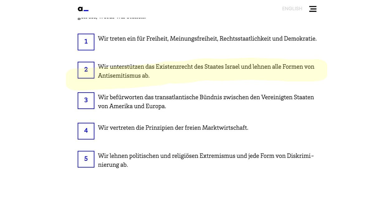Click the "a_" site logo
The image size is (374, 202).
(82, 8)
